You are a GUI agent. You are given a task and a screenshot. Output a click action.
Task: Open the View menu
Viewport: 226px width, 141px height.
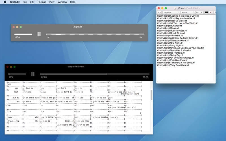(x=52, y=2)
